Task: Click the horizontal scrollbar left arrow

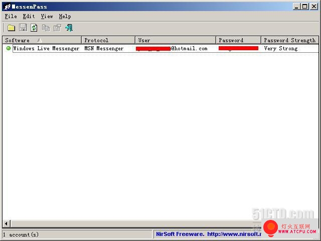Action: (6, 223)
